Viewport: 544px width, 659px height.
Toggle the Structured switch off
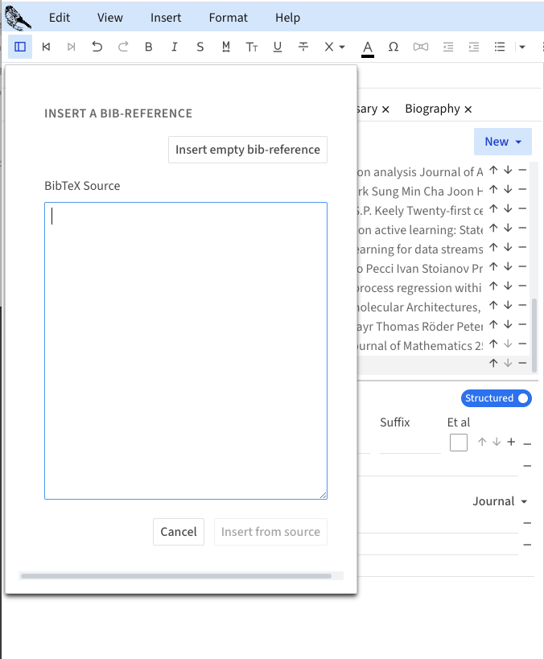click(497, 398)
